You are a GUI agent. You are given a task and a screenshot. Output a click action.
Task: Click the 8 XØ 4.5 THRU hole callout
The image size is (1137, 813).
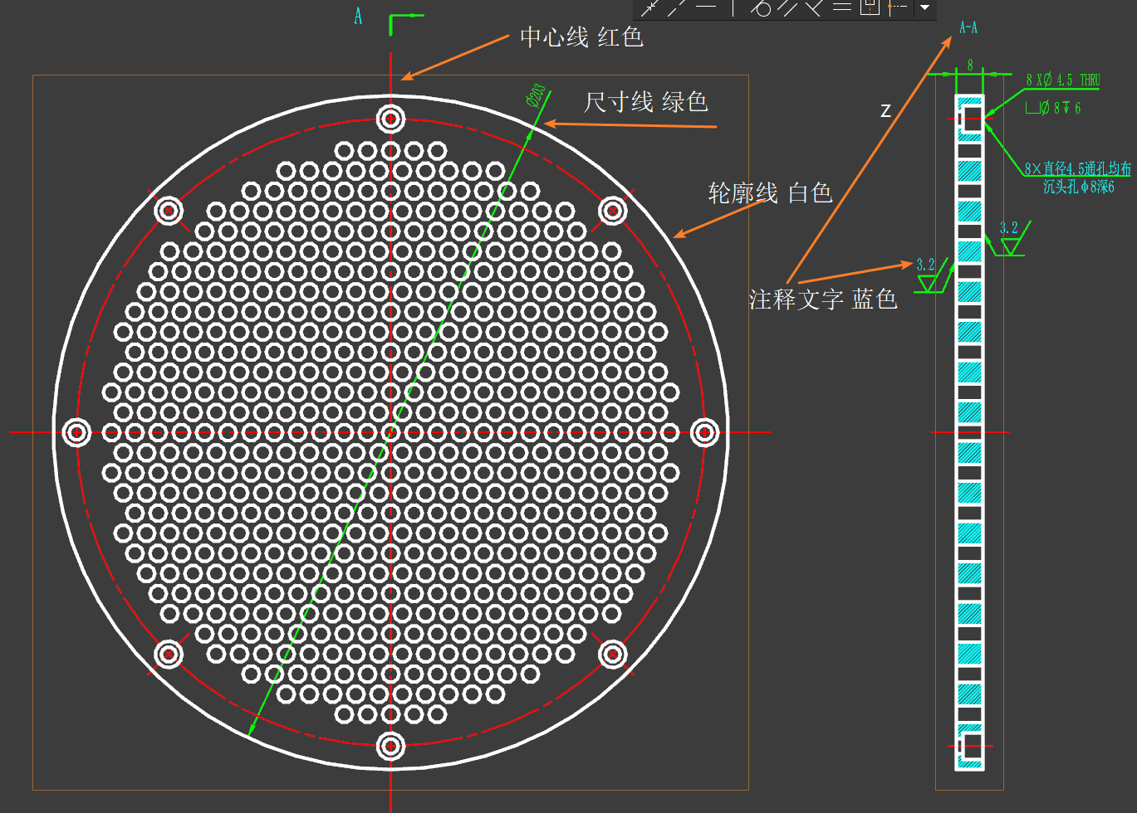coord(1062,80)
